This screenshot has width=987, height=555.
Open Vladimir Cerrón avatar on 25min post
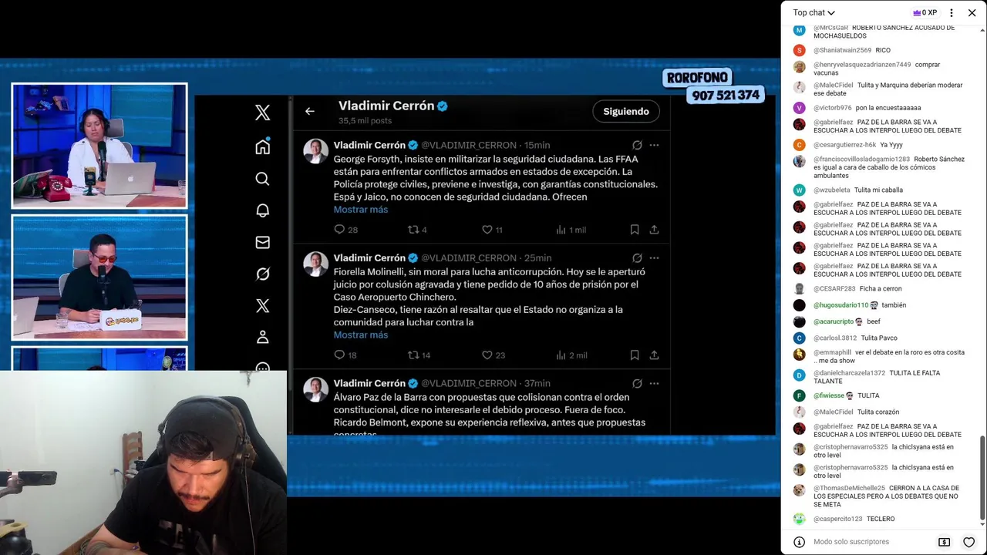[x=315, y=264]
